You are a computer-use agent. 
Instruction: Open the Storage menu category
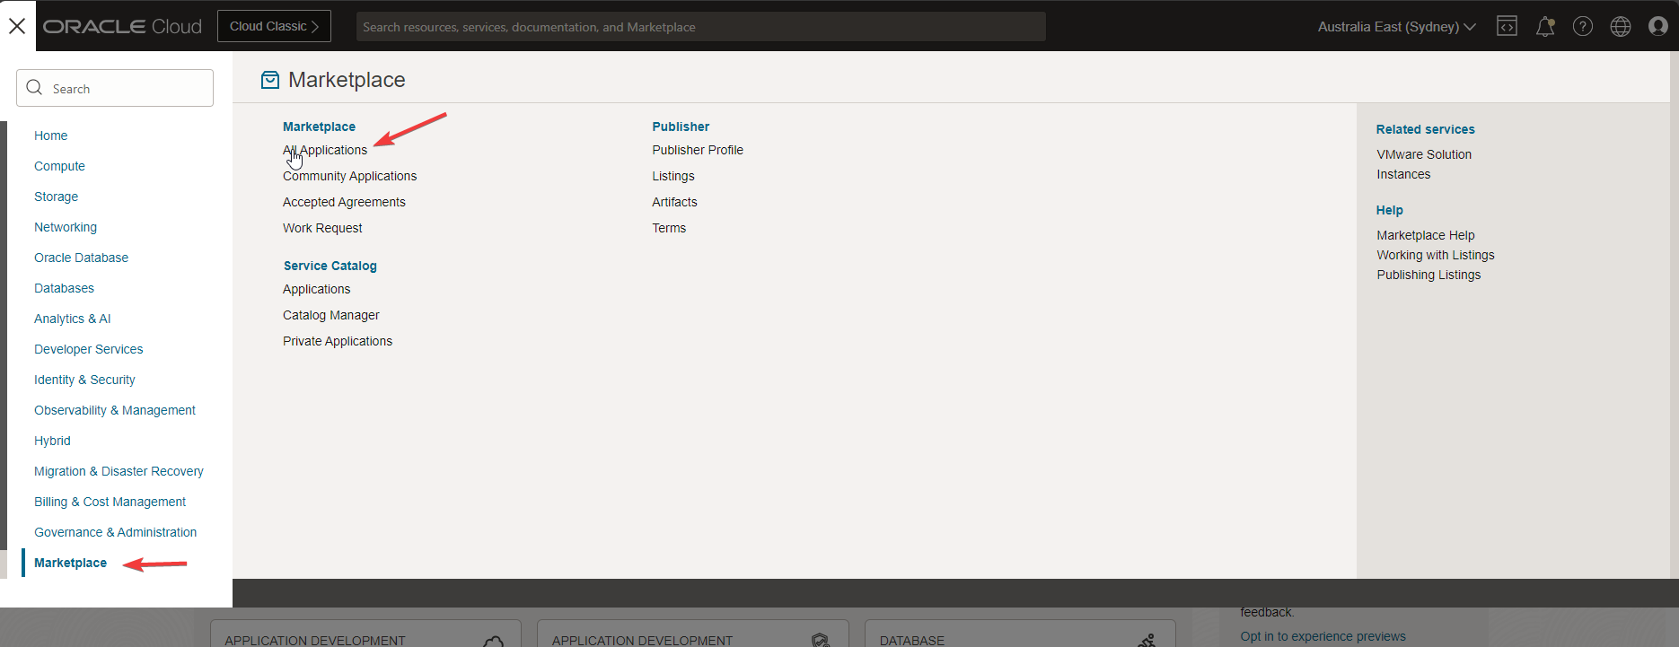pyautogui.click(x=56, y=197)
